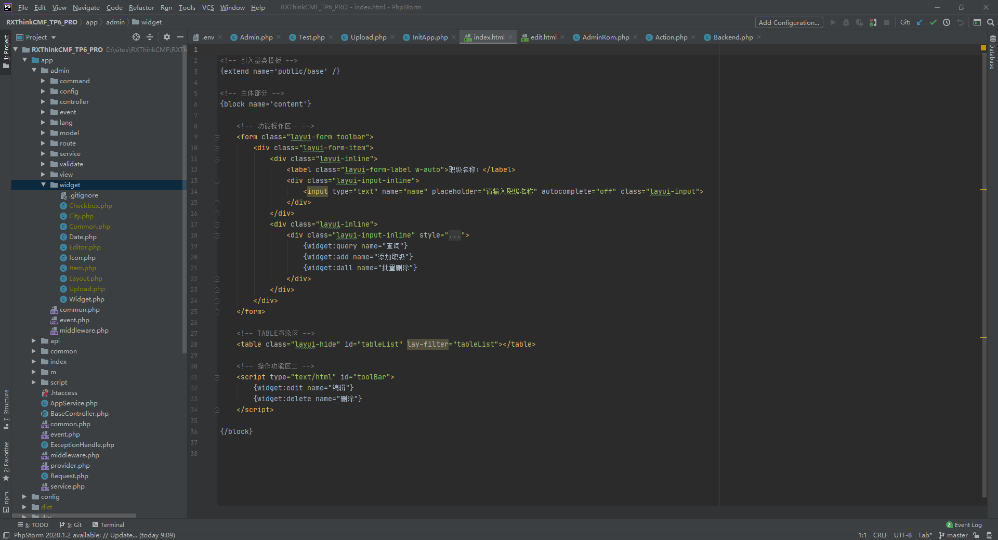Select BaseController.php in project tree

click(79, 413)
